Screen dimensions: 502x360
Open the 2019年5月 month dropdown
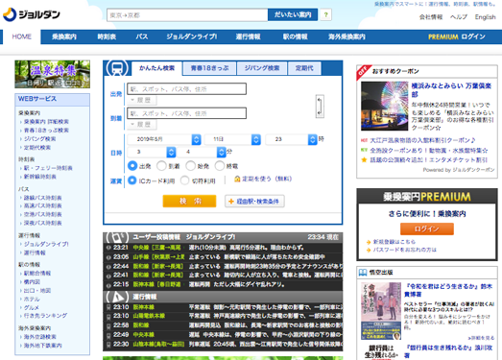point(164,139)
